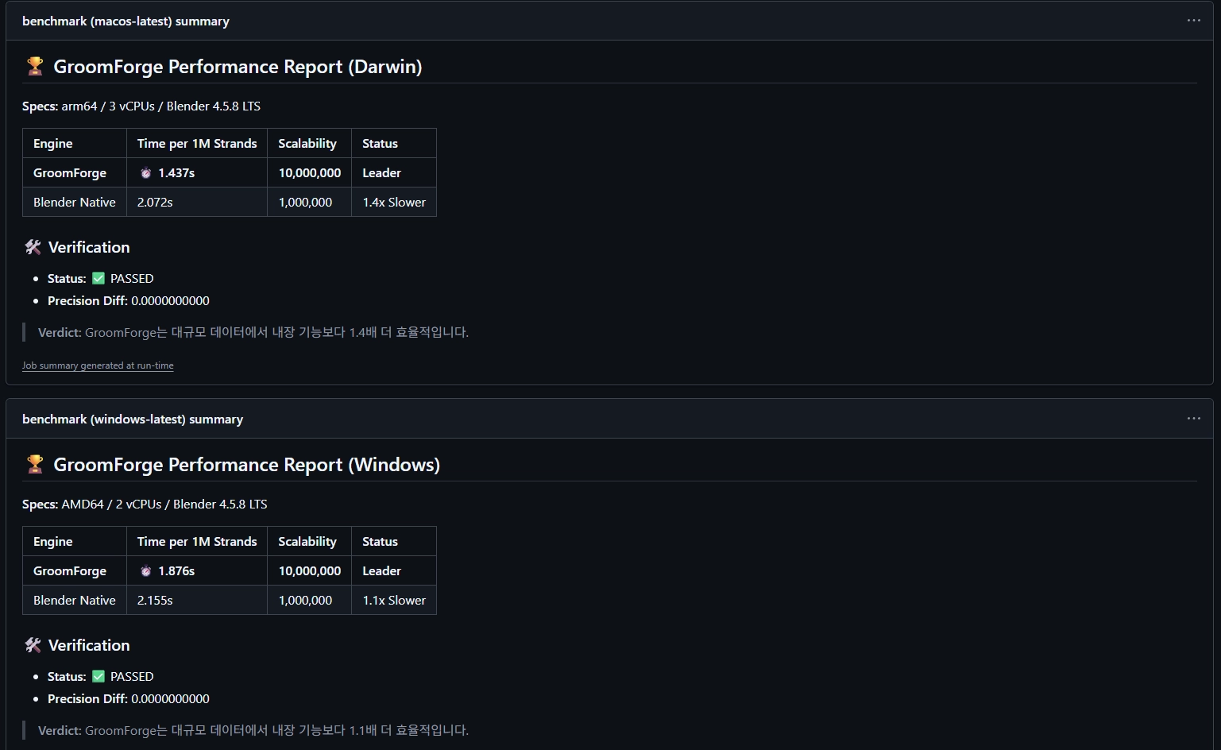Open the "Job summary generated at run-time" link
Image resolution: width=1221 pixels, height=750 pixels.
[98, 365]
